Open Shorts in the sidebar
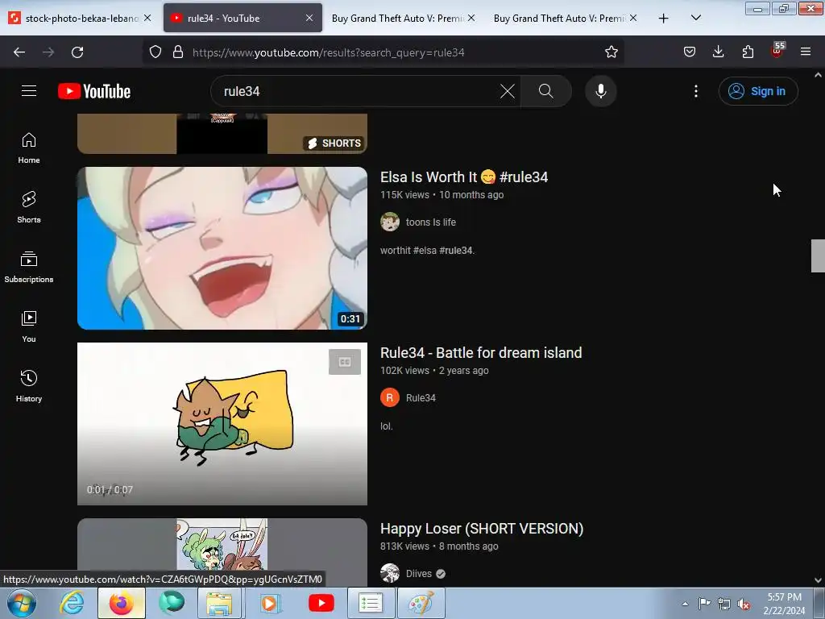 [29, 207]
